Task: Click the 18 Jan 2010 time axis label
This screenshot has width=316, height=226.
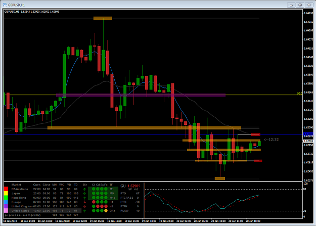Action: point(10,221)
